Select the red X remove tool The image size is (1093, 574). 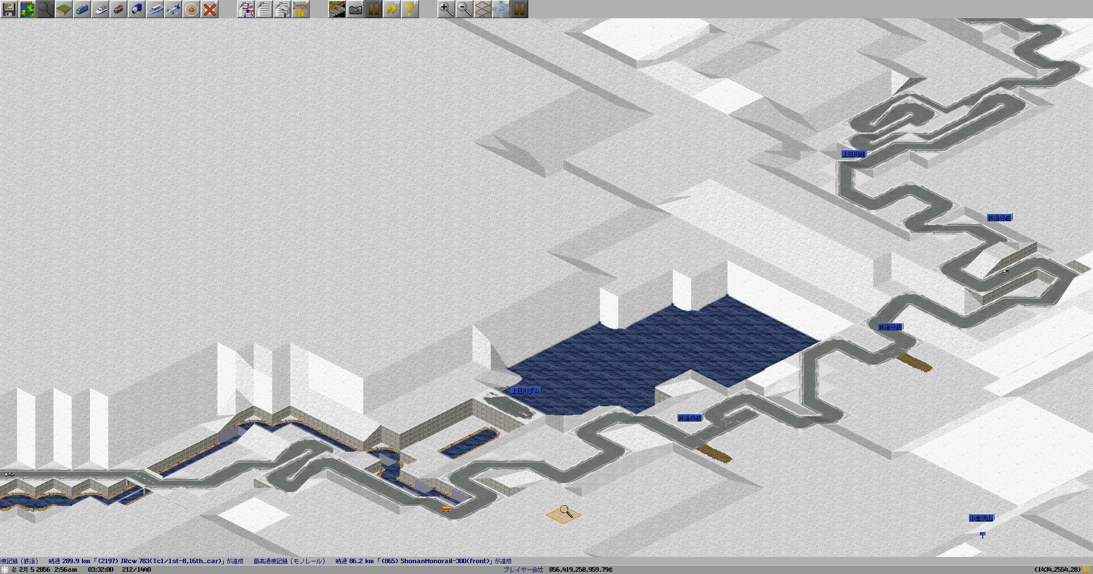tap(209, 9)
